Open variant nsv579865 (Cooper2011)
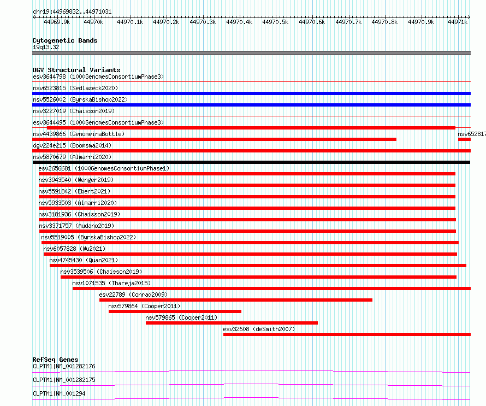Image resolution: width=486 pixels, height=406 pixels. tap(181, 317)
